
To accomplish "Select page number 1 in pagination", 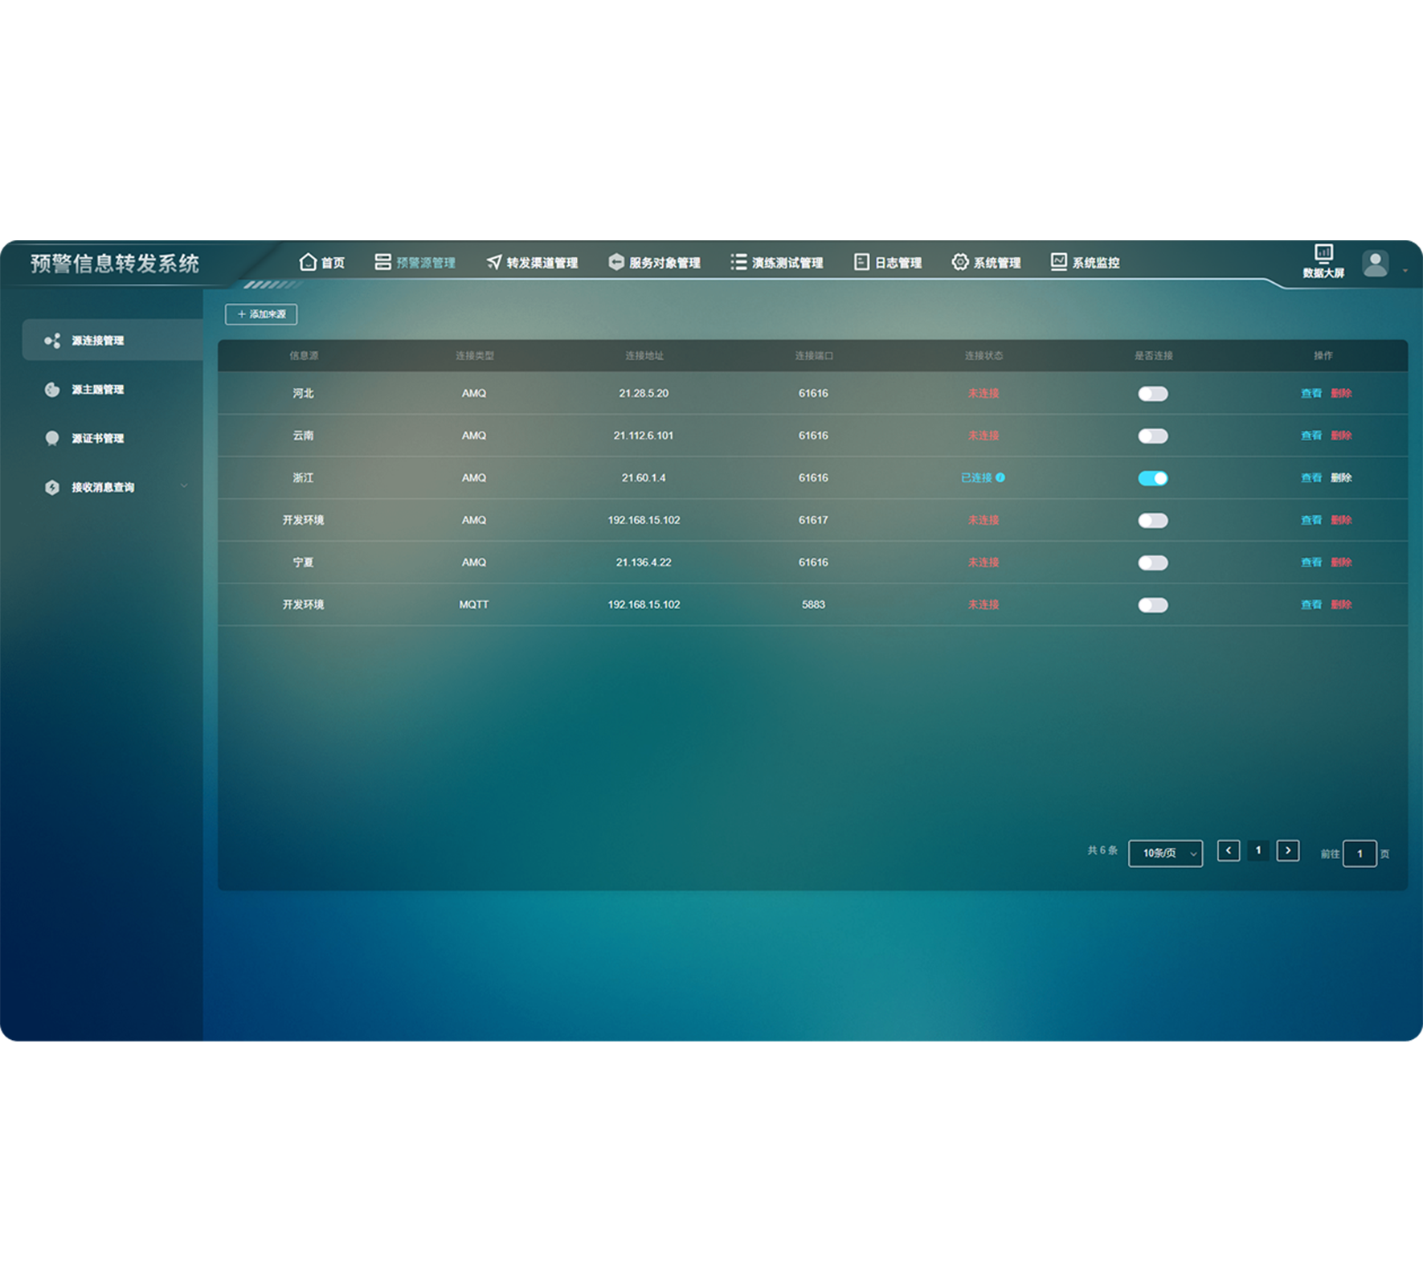I will tap(1258, 850).
